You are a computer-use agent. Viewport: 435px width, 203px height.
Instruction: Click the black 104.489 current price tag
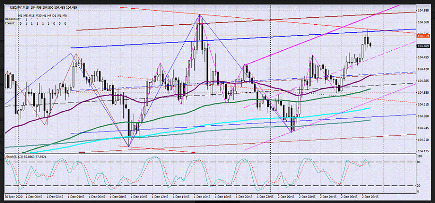(x=423, y=46)
